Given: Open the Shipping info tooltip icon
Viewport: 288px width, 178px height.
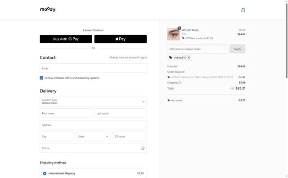Looking at the screenshot, I should point(180,83).
